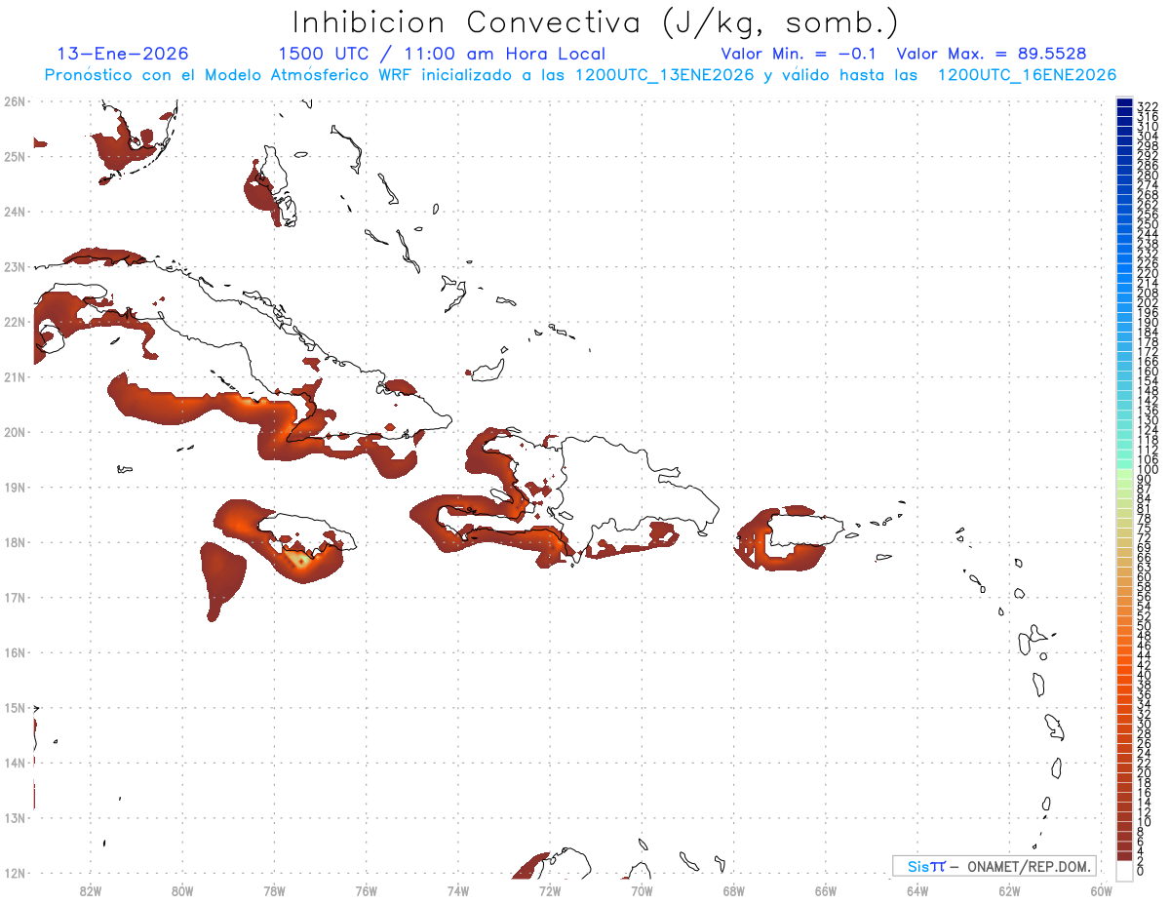This screenshot has height=904, width=1170.
Task: Click the "Valor Max. = 89.5528" readout
Action: pyautogui.click(x=992, y=54)
